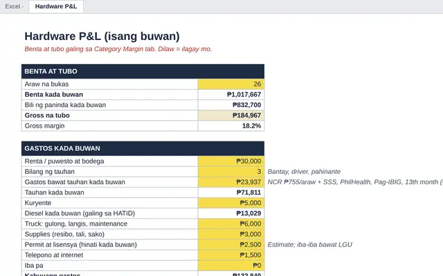The image size is (443, 276).
Task: Click the 'Supplies (resibo, tali, sako)' label
Action: click(64, 234)
